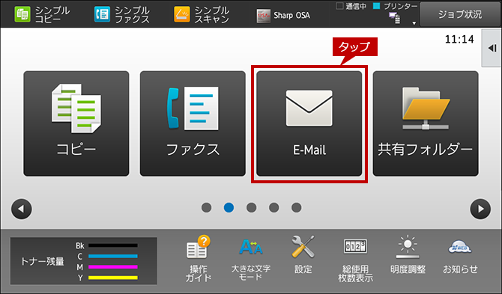The image size is (502, 294).
Task: Launch Sharp OSA application
Action: [283, 16]
